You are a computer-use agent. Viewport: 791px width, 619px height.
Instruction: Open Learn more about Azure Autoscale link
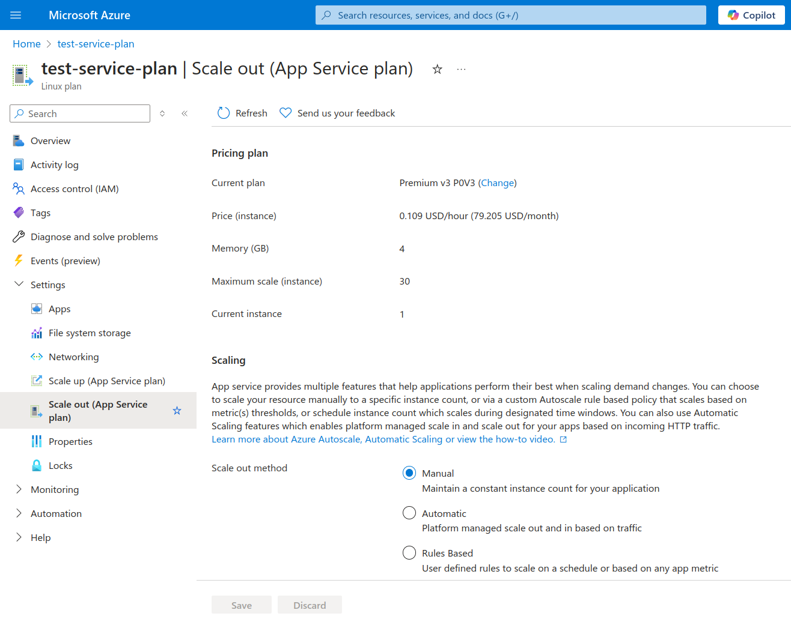[x=389, y=439]
